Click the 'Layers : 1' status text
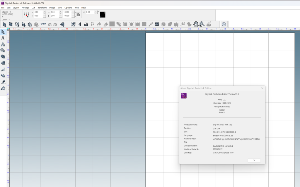 pos(6,20)
